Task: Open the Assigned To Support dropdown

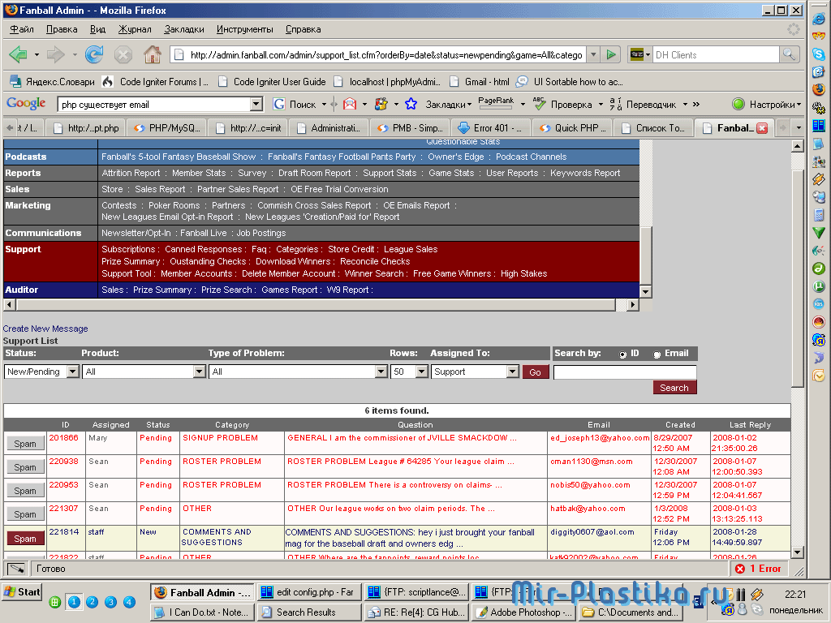Action: point(512,372)
